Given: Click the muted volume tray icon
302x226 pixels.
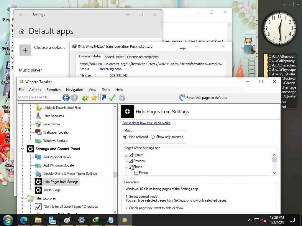Looking at the screenshot, I should 264,220.
